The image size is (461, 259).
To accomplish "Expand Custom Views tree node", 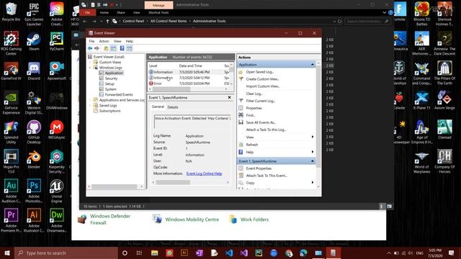I will click(x=90, y=63).
